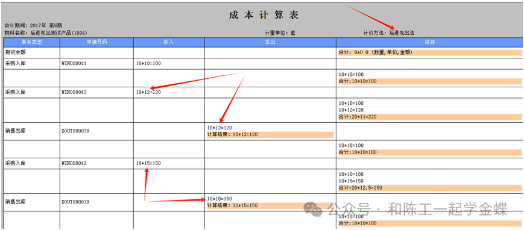Click the 收入 column header
Viewport: 524px width, 230px height.
169,42
